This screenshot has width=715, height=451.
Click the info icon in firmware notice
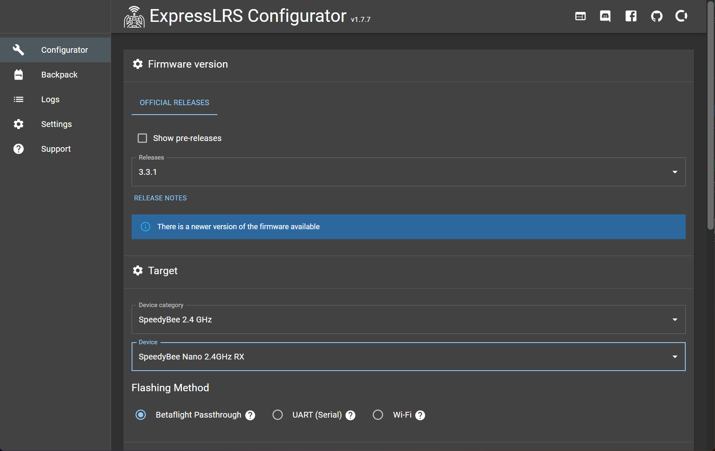pyautogui.click(x=146, y=227)
